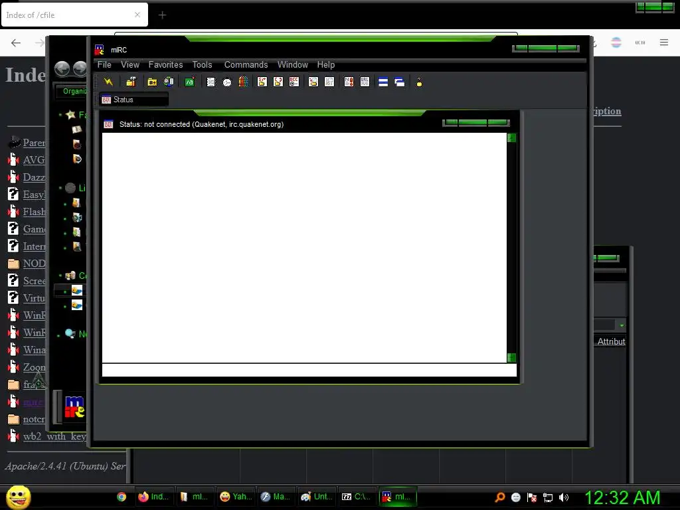Open the Colors toolbar icon
The height and width of the screenshot is (510, 680).
243,82
